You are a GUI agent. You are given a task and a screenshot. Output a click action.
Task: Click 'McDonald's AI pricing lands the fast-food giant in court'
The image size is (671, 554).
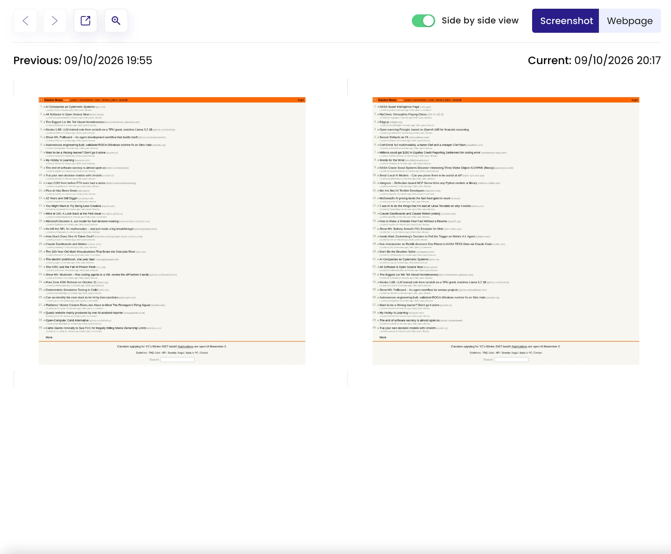(x=415, y=198)
